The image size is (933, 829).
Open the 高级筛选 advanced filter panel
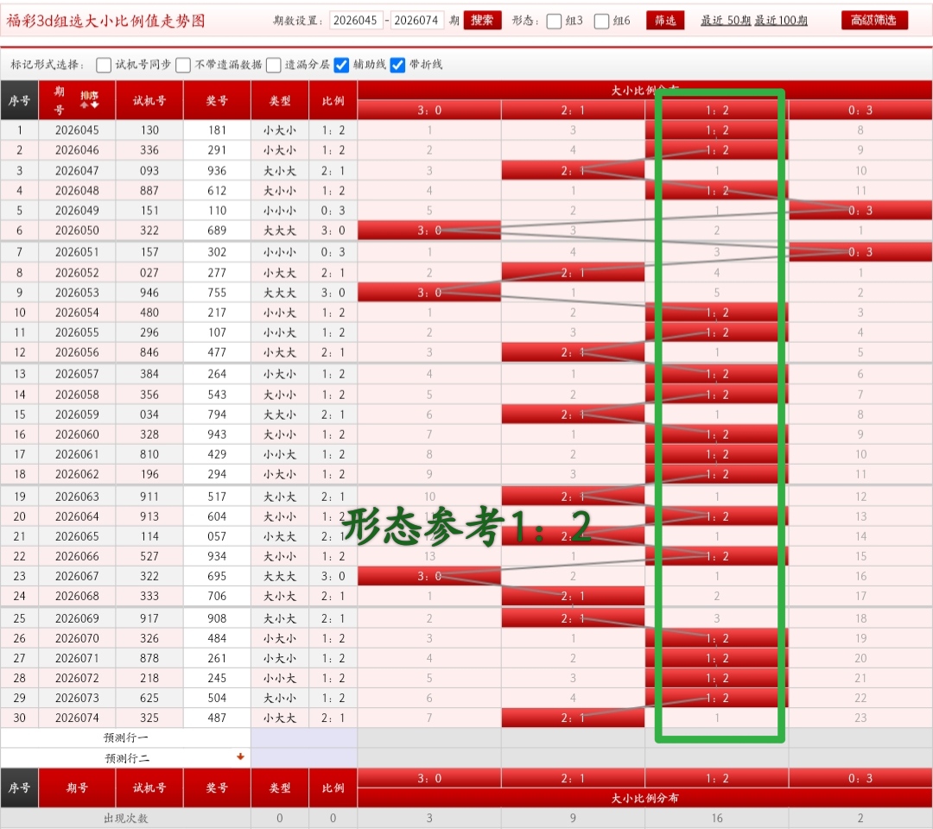(x=873, y=20)
